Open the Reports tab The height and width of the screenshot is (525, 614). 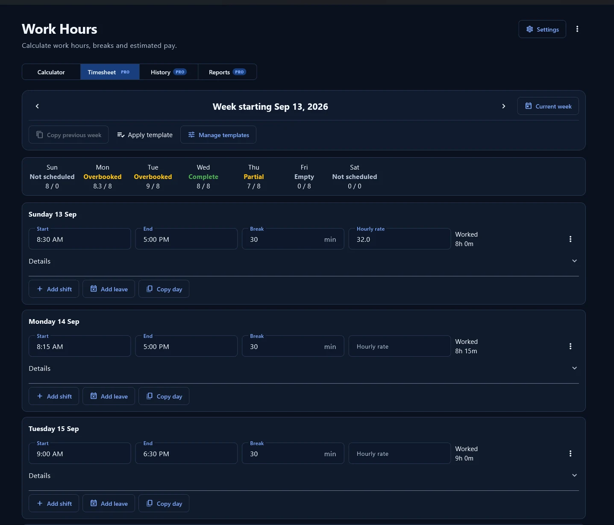point(227,72)
